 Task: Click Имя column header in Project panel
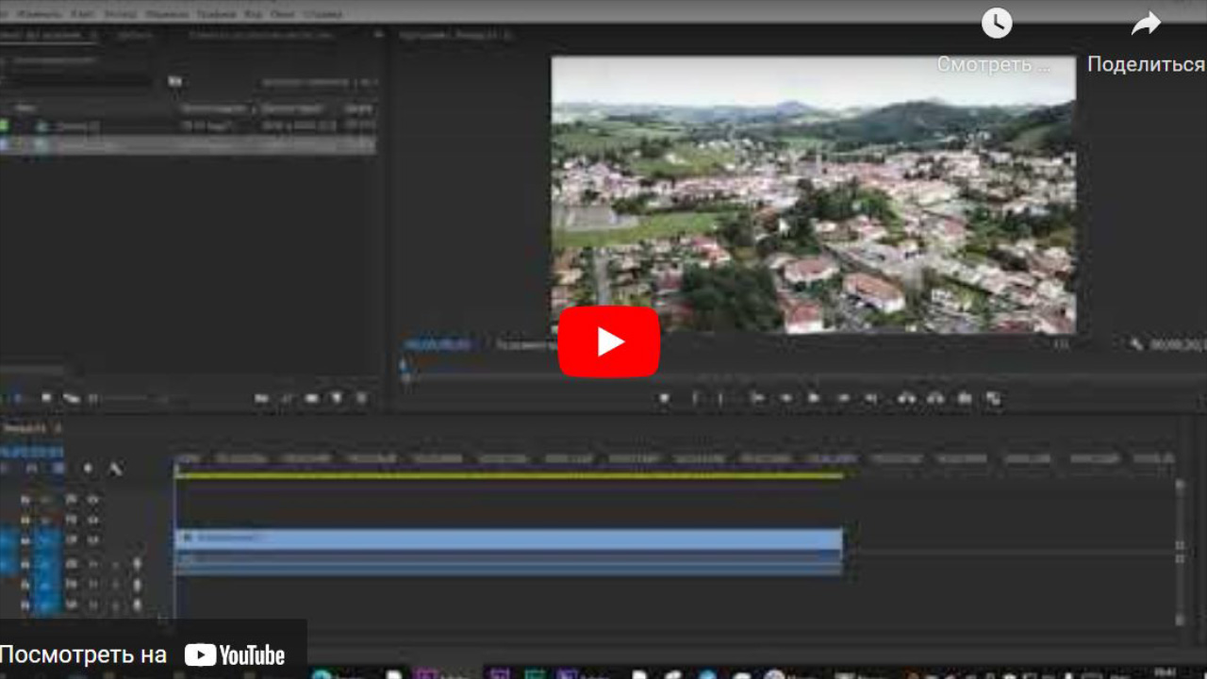point(25,108)
